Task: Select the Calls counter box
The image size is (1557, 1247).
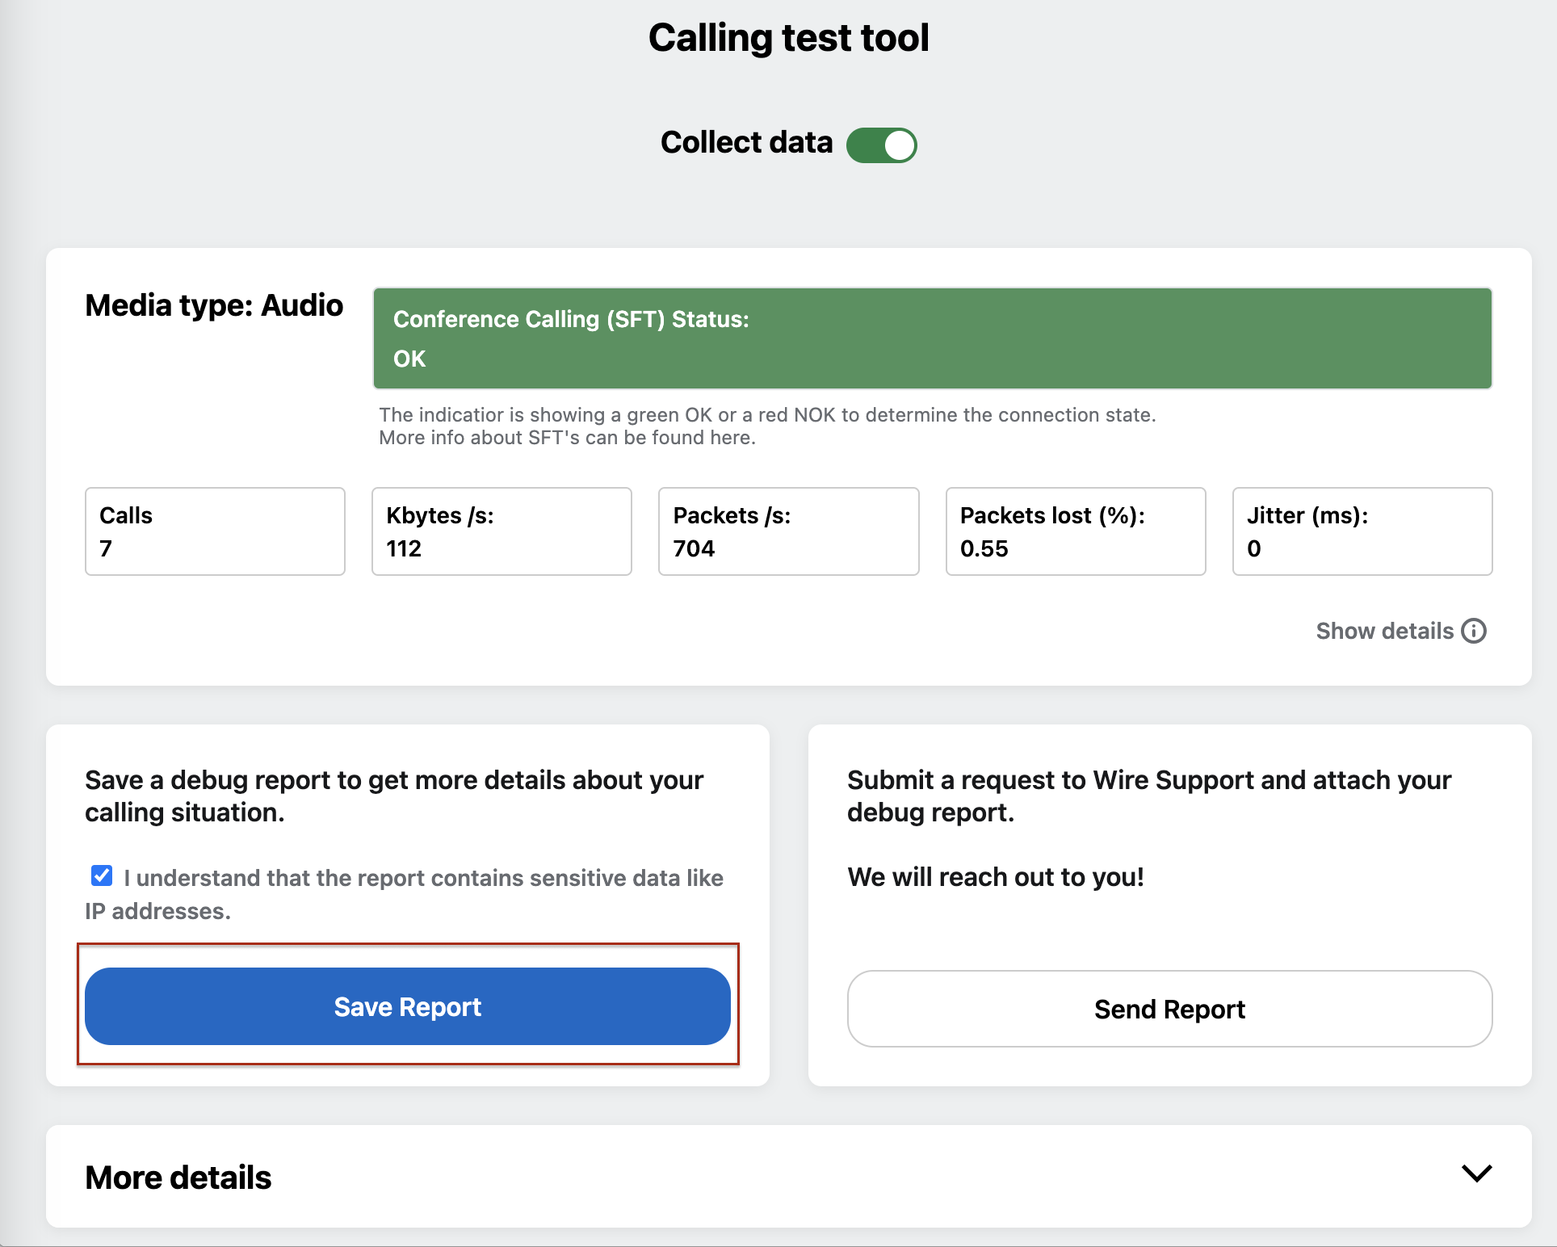Action: pyautogui.click(x=215, y=531)
